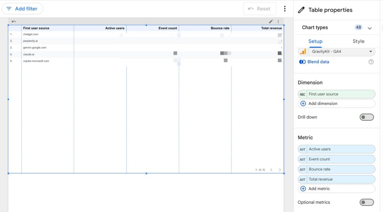Go to next page of table
The width and height of the screenshot is (383, 212).
(279, 170)
